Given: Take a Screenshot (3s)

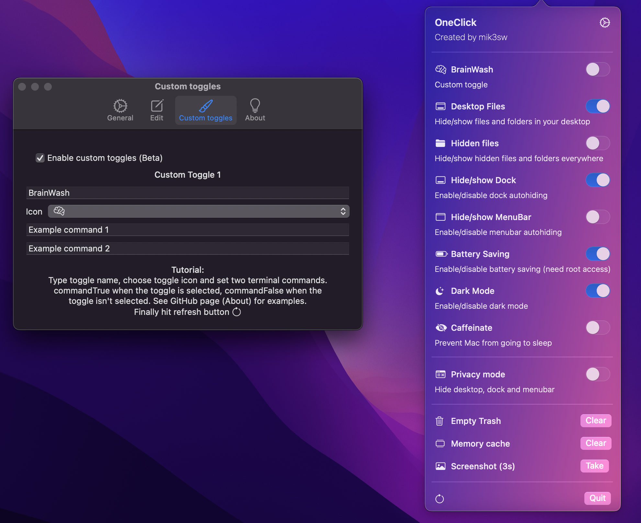Looking at the screenshot, I should pos(594,466).
